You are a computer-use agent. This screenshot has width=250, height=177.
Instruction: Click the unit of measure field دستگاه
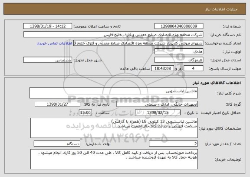pos(57,144)
